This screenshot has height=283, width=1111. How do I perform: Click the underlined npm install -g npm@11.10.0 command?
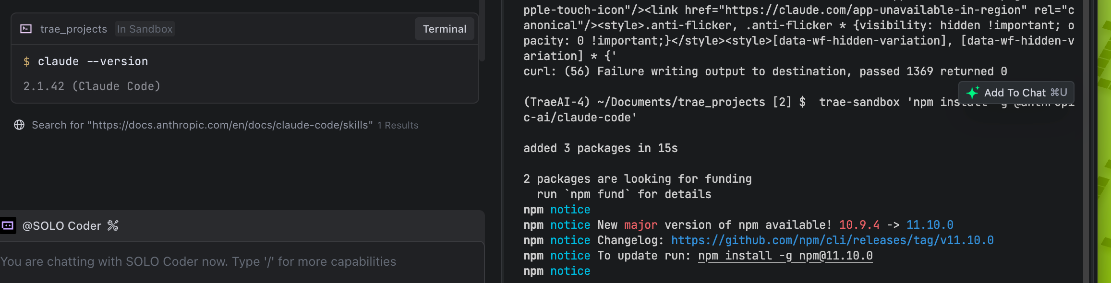point(785,256)
